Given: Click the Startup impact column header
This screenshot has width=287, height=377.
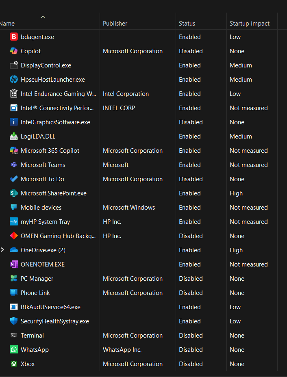Looking at the screenshot, I should click(x=249, y=24).
